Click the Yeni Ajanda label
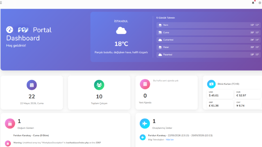262x147 pixels. tap(145, 103)
